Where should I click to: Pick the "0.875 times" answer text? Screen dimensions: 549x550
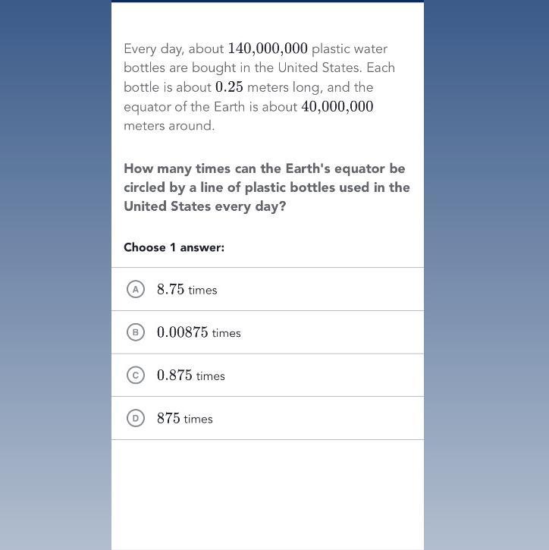tap(191, 376)
